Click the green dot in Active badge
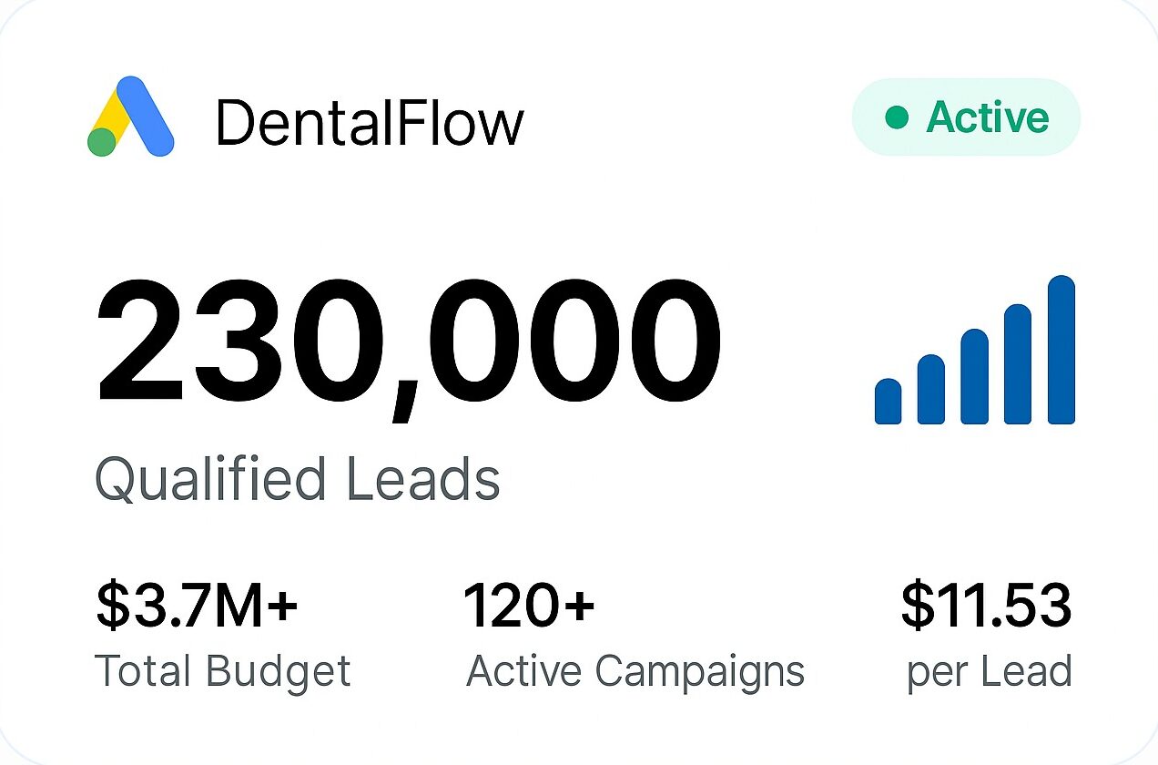This screenshot has width=1158, height=765. click(x=897, y=117)
